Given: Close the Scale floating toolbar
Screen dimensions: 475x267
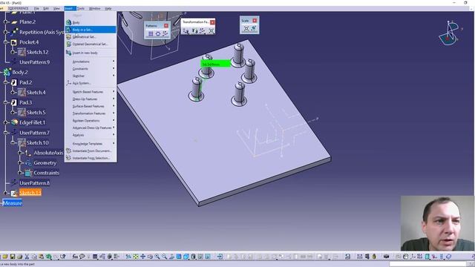Looking at the screenshot, I should pos(255,20).
